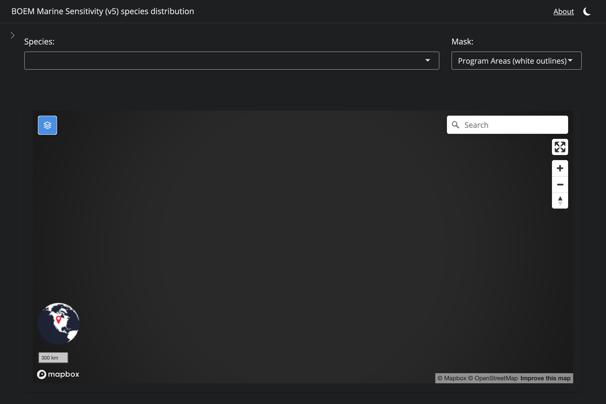606x404 pixels.
Task: Click the 300 km scale bar
Action: pos(53,358)
